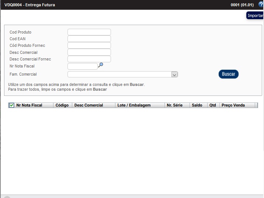
Task: Click the Desc Comercial search field
Action: [x=89, y=52]
